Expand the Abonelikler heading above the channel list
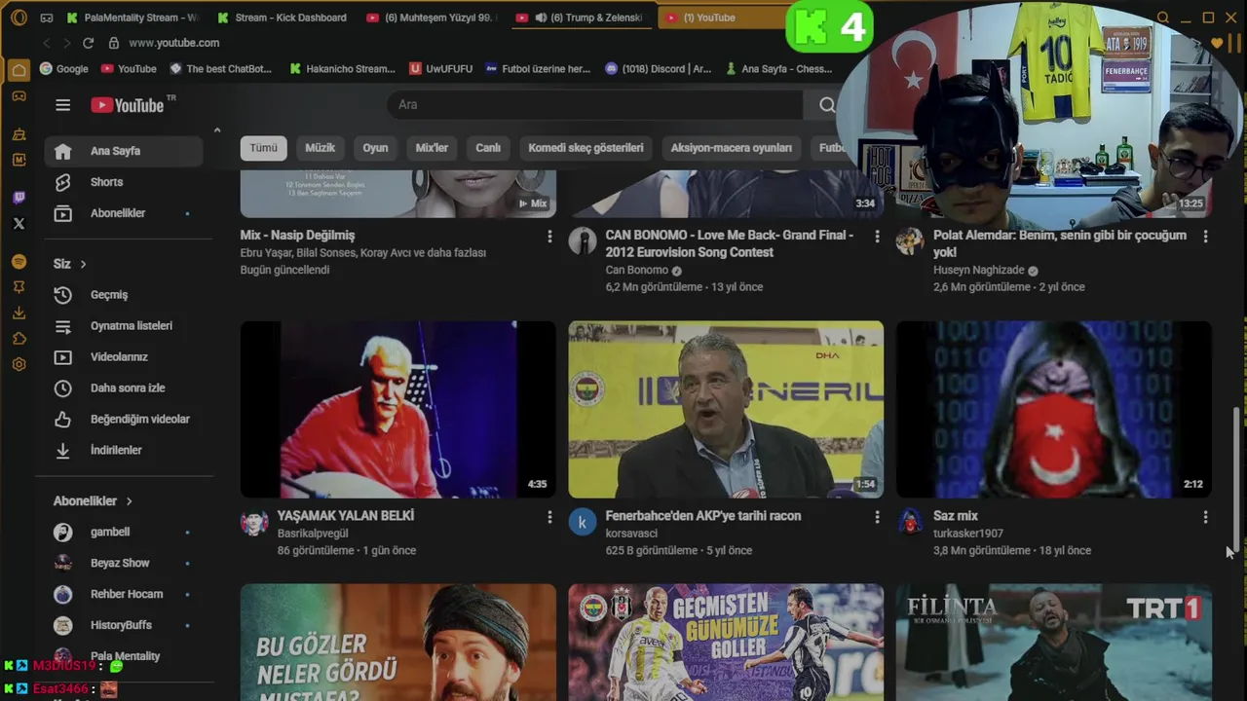The image size is (1247, 701). [x=93, y=501]
